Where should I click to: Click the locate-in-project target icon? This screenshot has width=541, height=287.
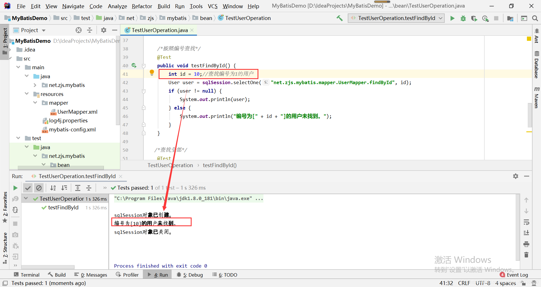click(x=79, y=30)
